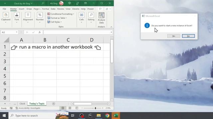This screenshot has height=119, width=213.
Task: Select row 5 header
Action: pos(5,76)
